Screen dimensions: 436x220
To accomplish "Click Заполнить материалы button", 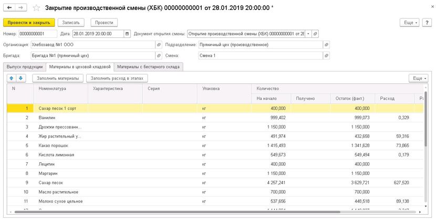I will [x=58, y=78].
